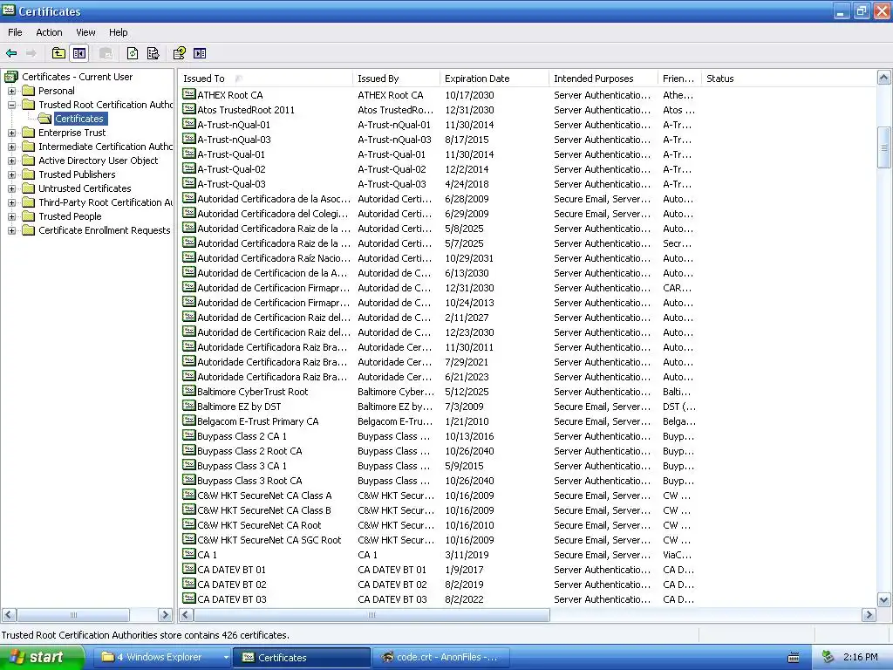Expand Active Directory User Object node
893x670 pixels.
coord(11,161)
